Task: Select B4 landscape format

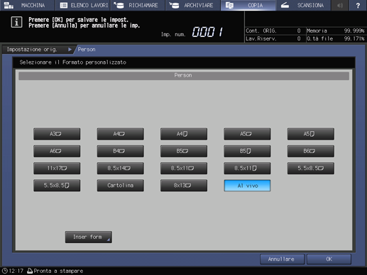Action: (x=120, y=151)
